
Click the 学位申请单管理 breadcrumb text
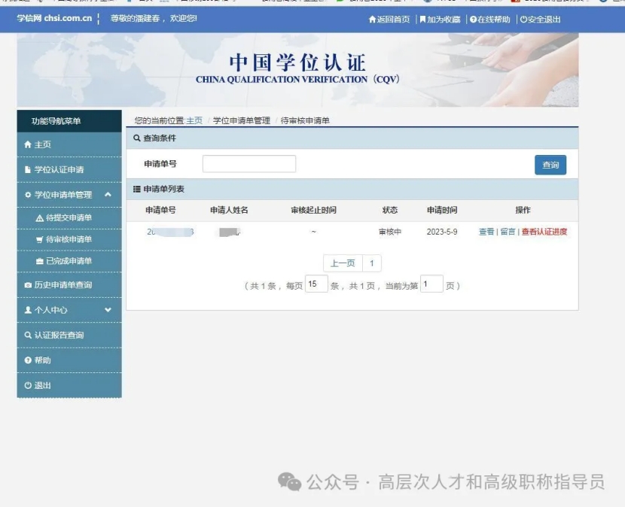point(242,120)
